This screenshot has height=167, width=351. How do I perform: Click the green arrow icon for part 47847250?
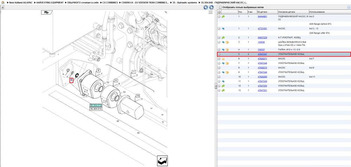223,86
